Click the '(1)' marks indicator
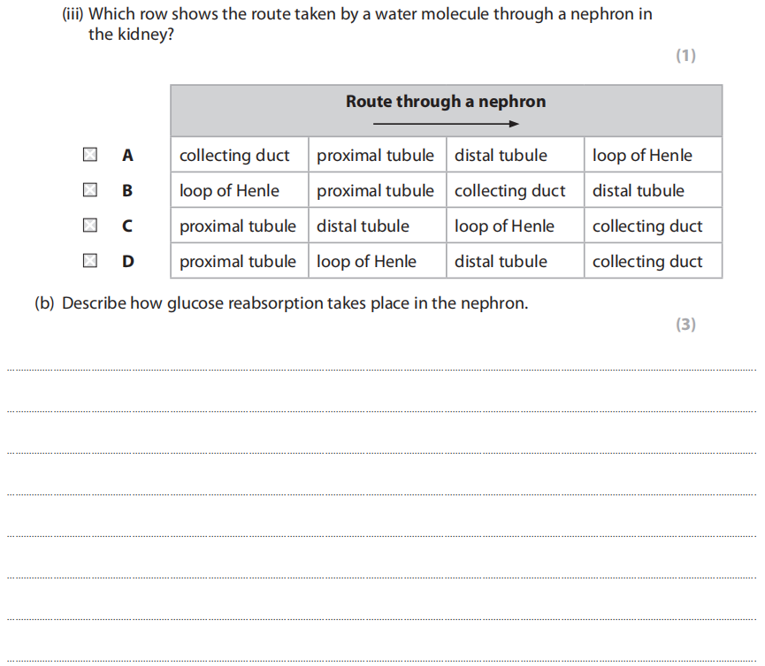The width and height of the screenshot is (765, 666). tap(685, 56)
